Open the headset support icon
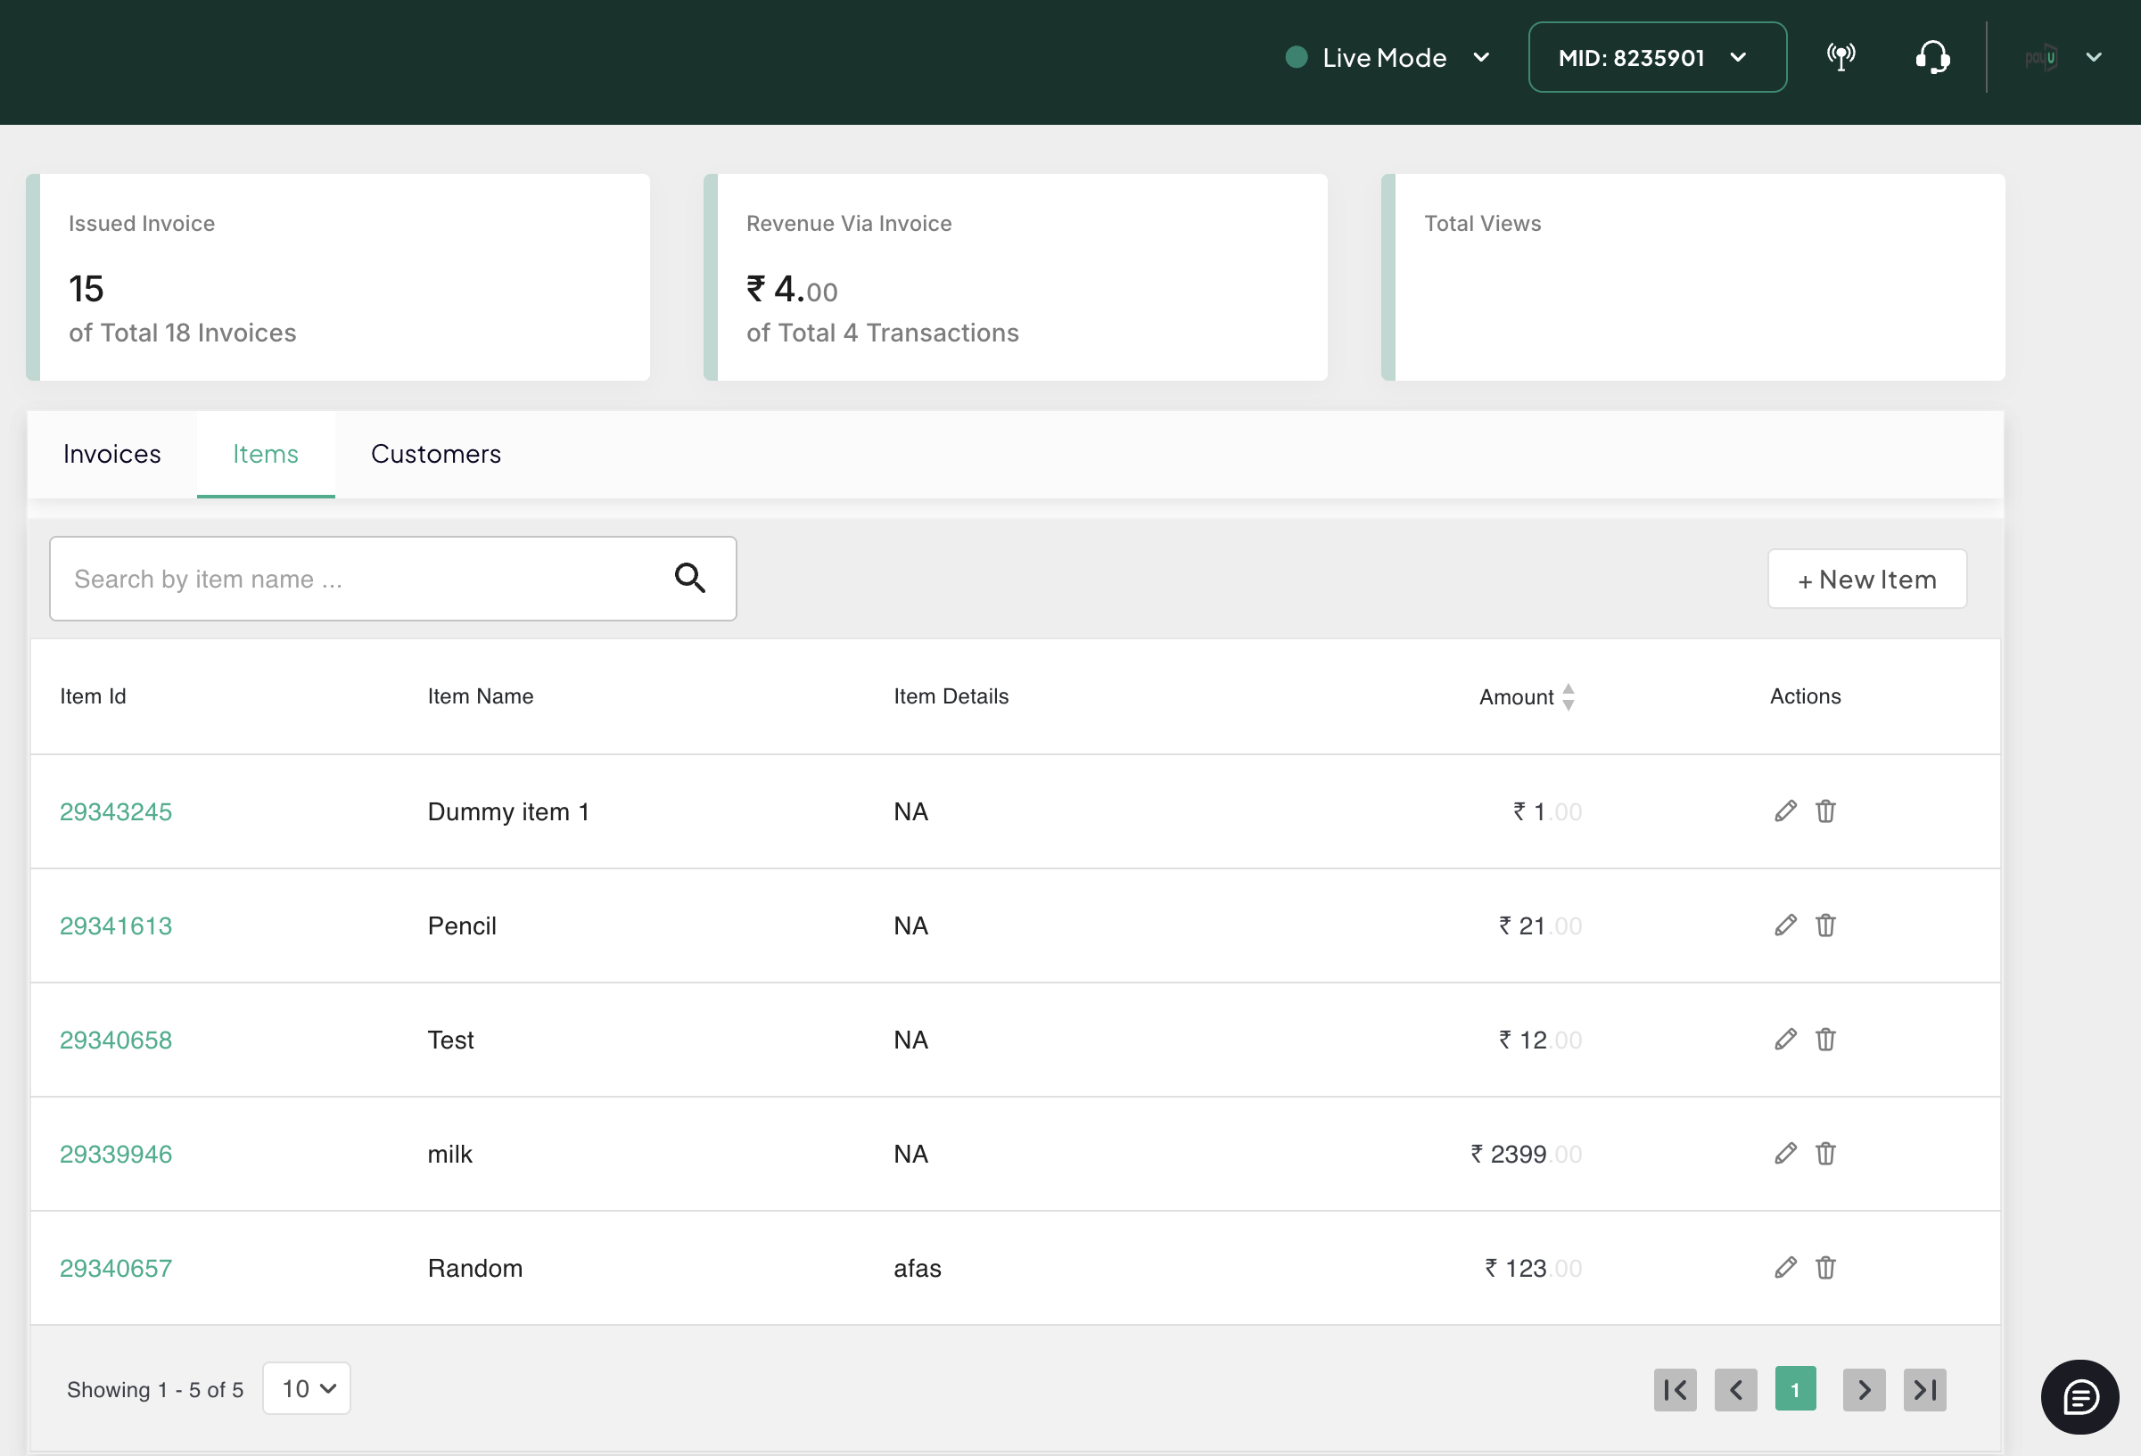 [x=1931, y=57]
